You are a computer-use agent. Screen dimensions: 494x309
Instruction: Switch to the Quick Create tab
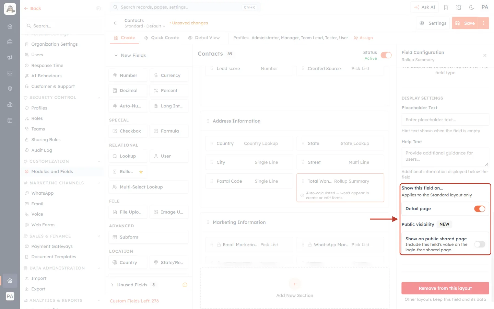pyautogui.click(x=162, y=38)
